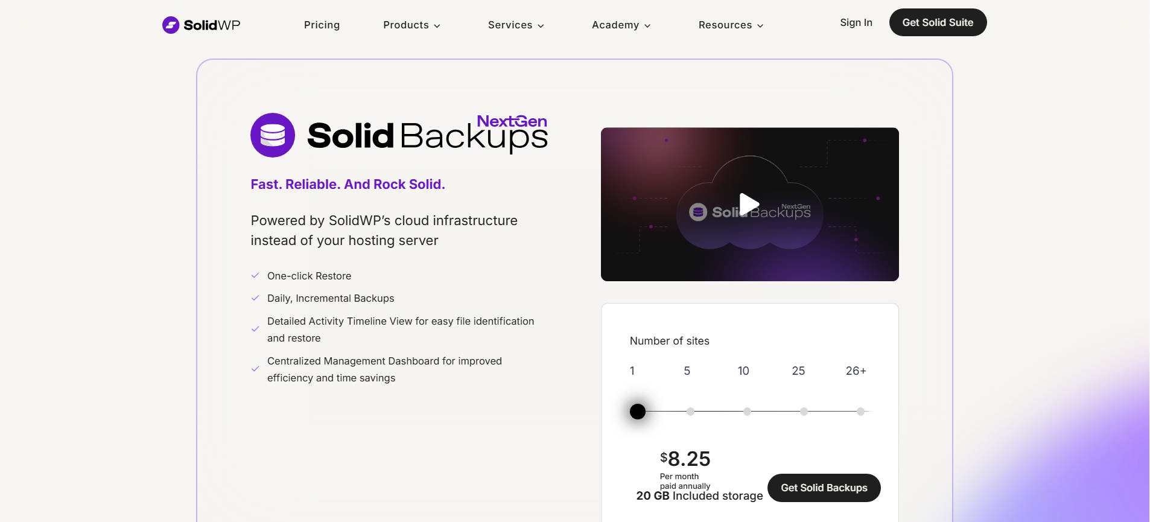Viewport: 1150px width, 522px height.
Task: Open the Academy dropdown
Action: click(620, 25)
